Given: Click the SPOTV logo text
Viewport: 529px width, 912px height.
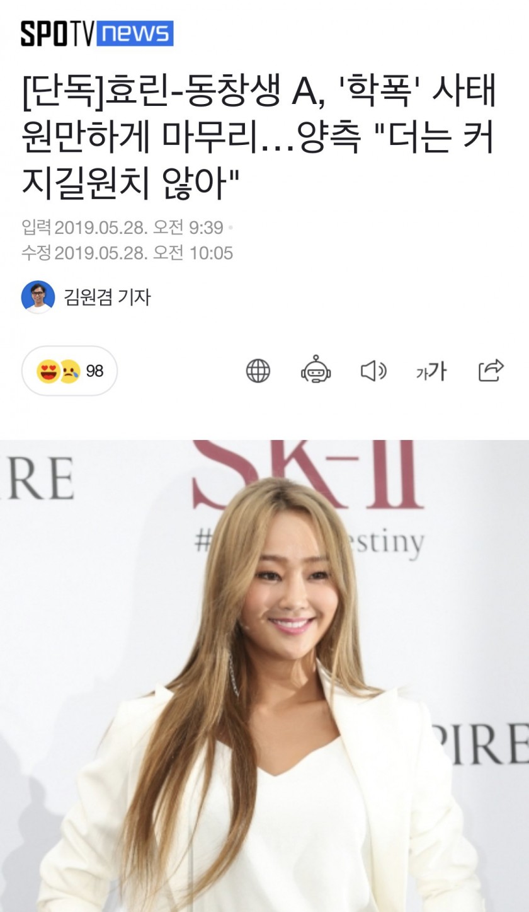Looking at the screenshot, I should (x=58, y=33).
